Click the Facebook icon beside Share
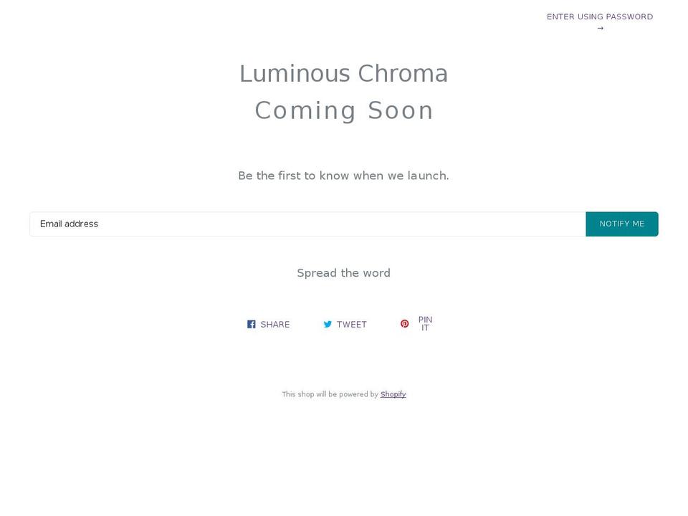688x516 pixels. tap(251, 324)
